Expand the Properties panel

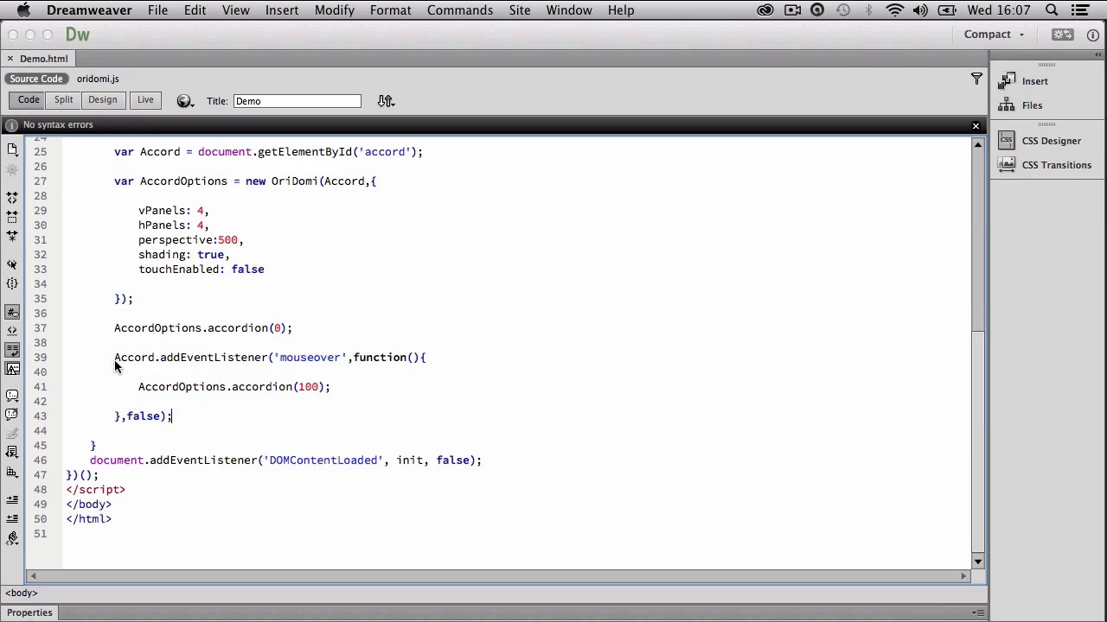click(x=29, y=612)
